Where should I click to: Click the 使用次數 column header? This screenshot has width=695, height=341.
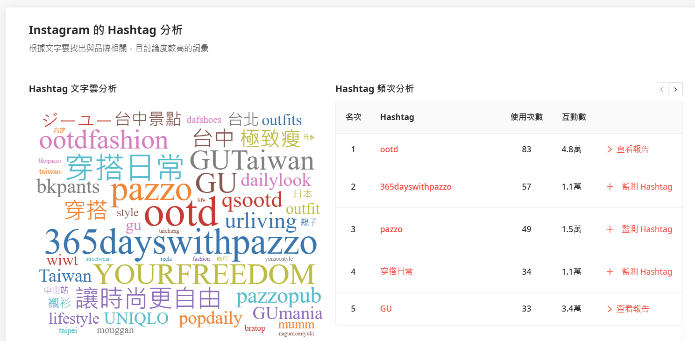point(527,117)
